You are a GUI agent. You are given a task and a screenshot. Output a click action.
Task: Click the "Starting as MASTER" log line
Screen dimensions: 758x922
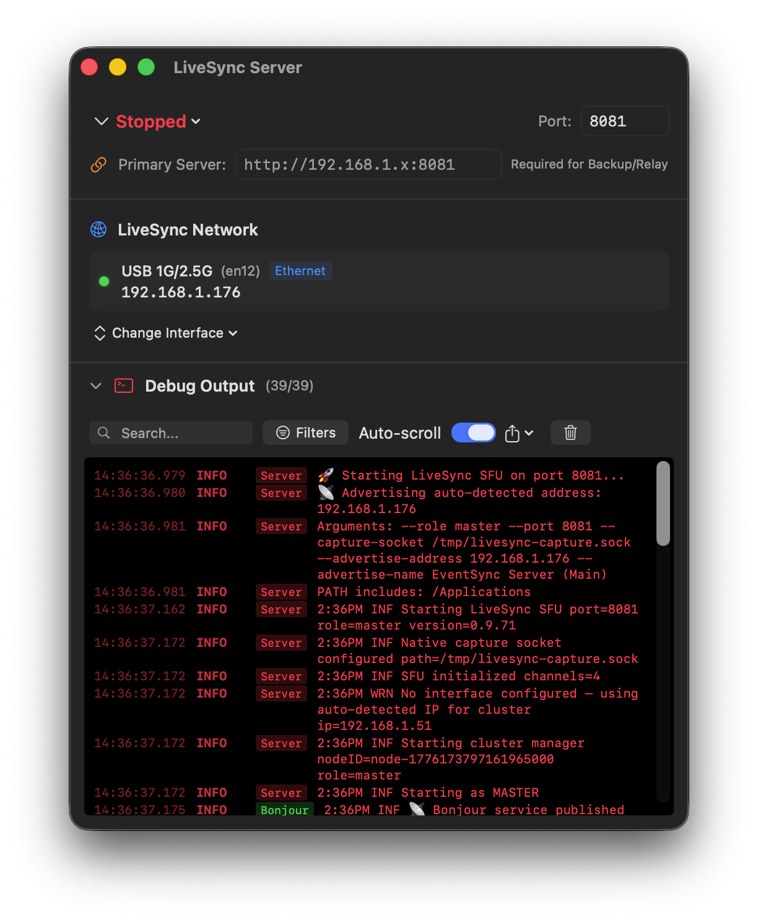pos(428,792)
